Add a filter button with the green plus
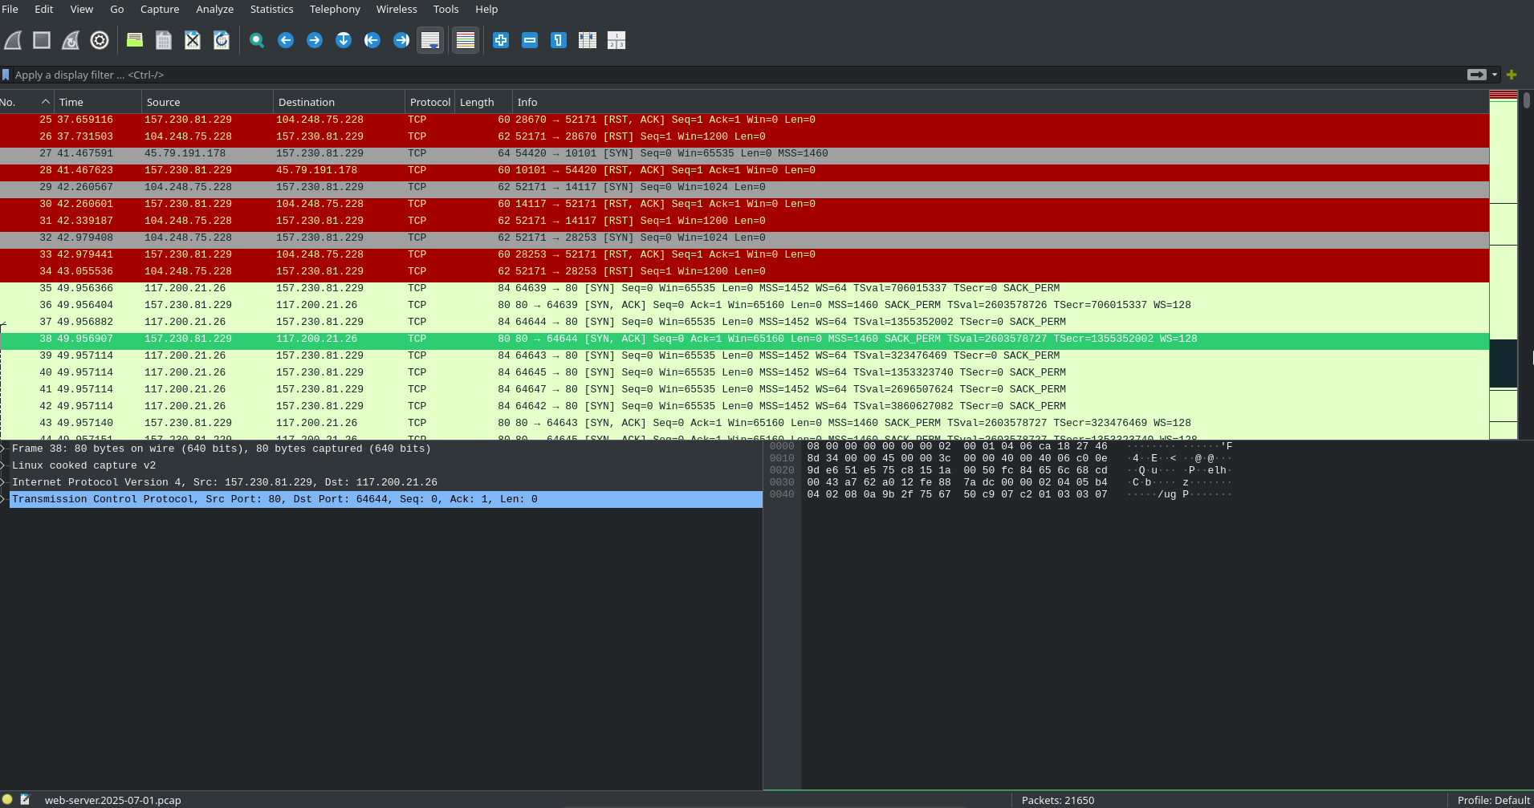The width and height of the screenshot is (1534, 808). pyautogui.click(x=1511, y=74)
